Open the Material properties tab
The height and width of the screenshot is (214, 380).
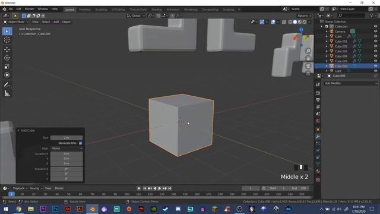click(318, 171)
